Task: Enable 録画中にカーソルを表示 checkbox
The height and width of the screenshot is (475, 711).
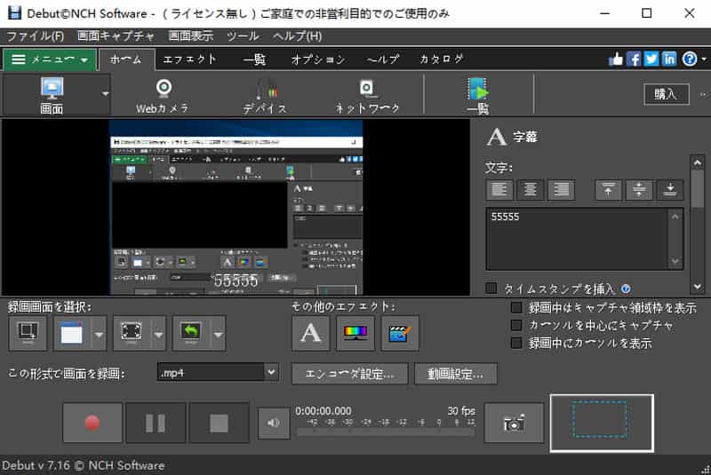Action: pos(516,343)
